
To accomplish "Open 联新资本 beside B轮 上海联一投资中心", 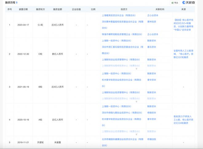I will pos(152,73).
